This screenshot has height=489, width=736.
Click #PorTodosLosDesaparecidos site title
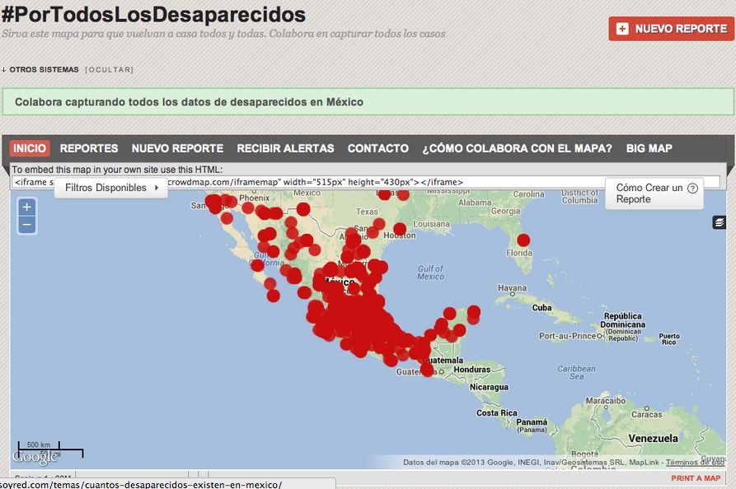pyautogui.click(x=153, y=14)
